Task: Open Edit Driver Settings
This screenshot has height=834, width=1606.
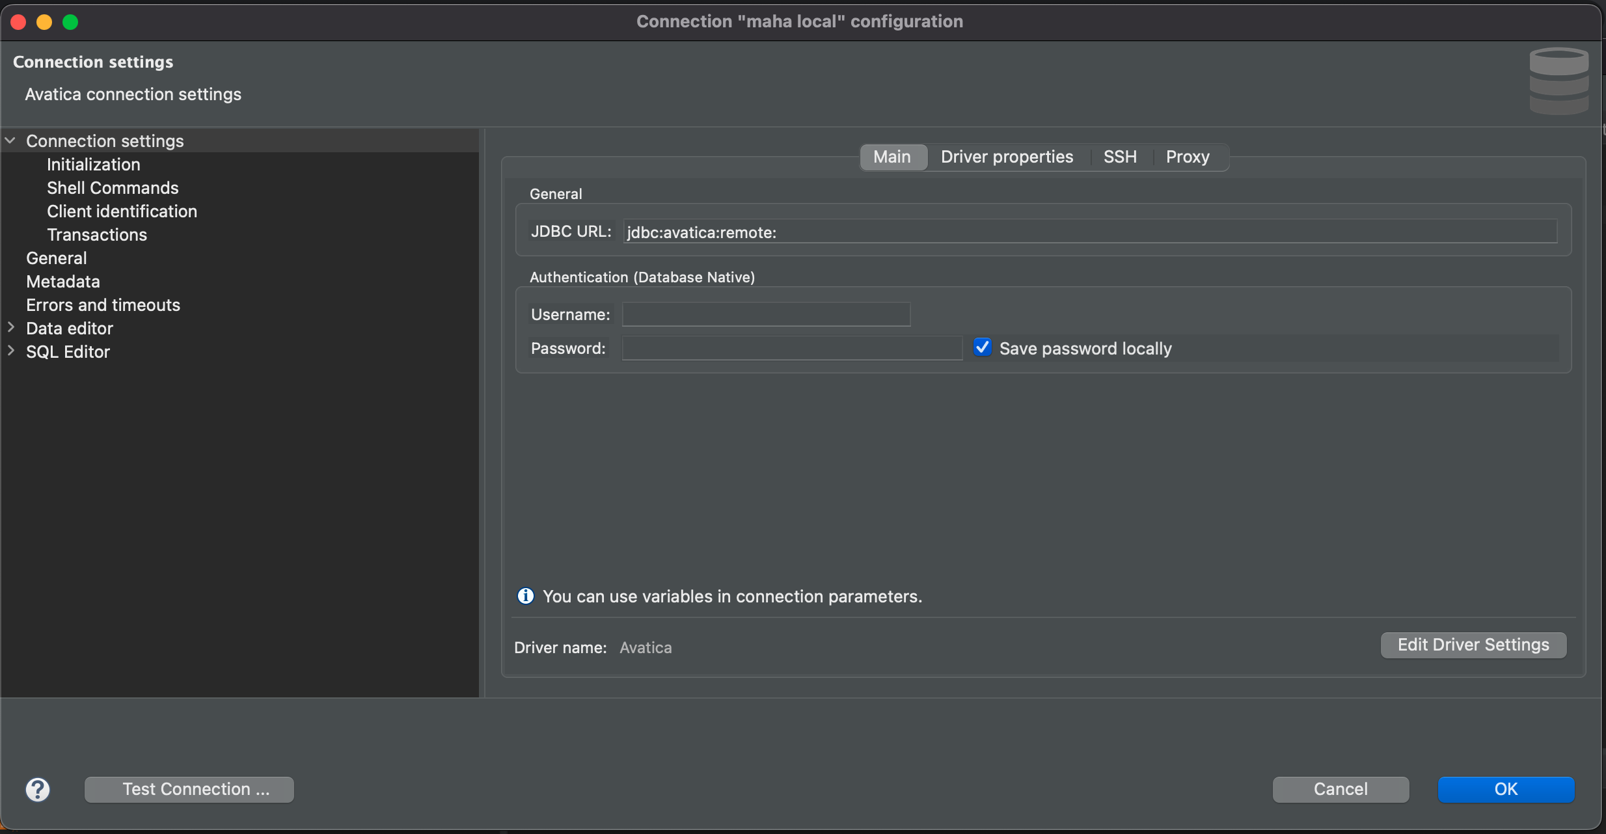Action: [x=1473, y=645]
